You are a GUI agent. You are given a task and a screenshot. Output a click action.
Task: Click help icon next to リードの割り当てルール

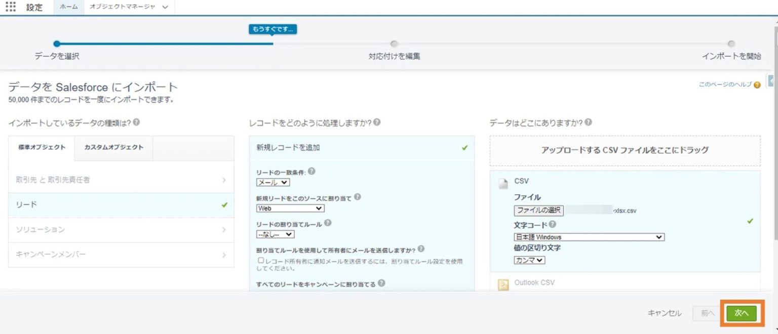pos(328,223)
